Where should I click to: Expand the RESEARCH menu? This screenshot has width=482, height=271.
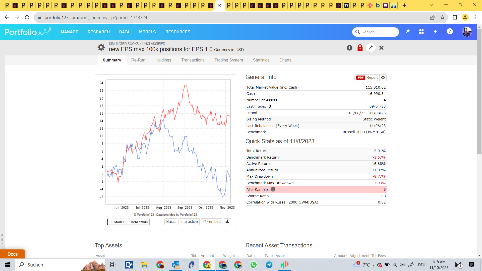click(99, 32)
